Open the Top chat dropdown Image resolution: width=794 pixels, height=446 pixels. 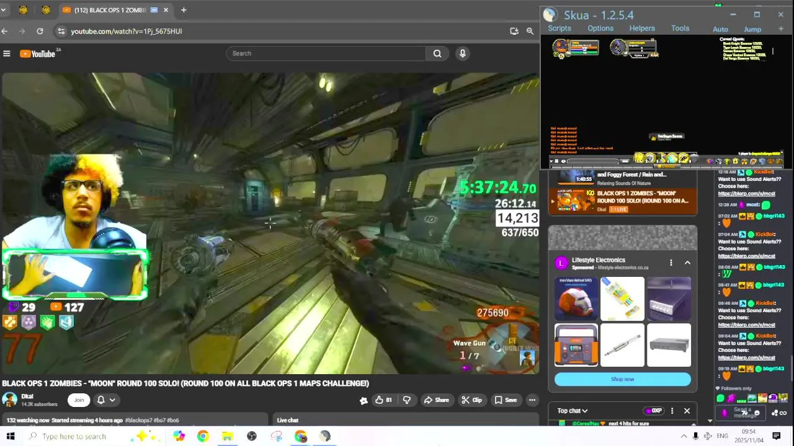[572, 411]
